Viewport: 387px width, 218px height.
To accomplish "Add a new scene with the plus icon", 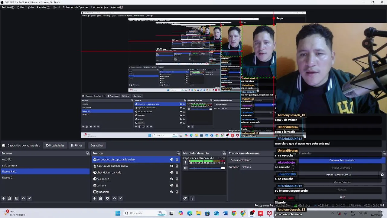I will (3, 198).
